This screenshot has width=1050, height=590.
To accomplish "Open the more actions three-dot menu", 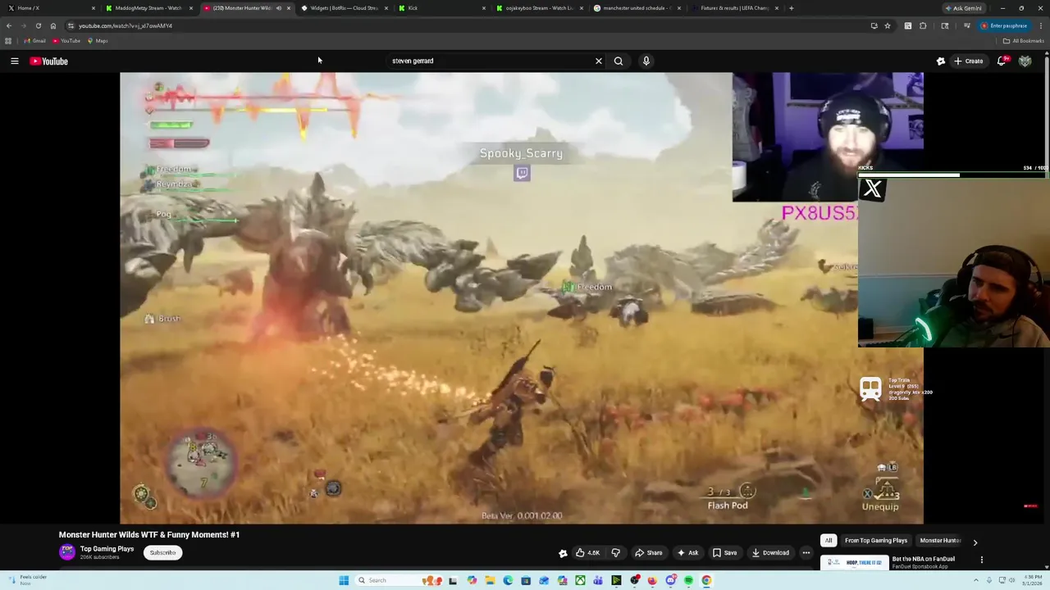I will 806,552.
